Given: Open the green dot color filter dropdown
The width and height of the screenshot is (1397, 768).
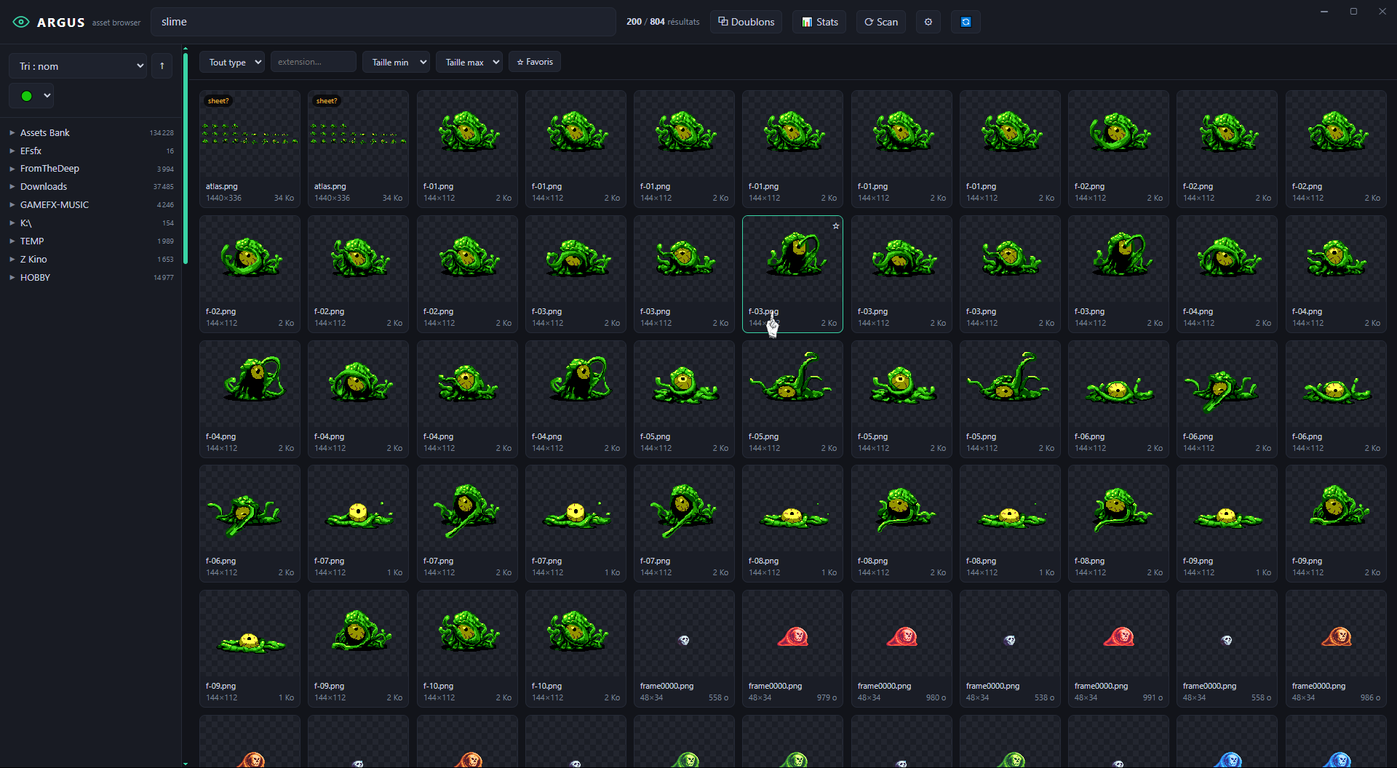Looking at the screenshot, I should click(31, 95).
